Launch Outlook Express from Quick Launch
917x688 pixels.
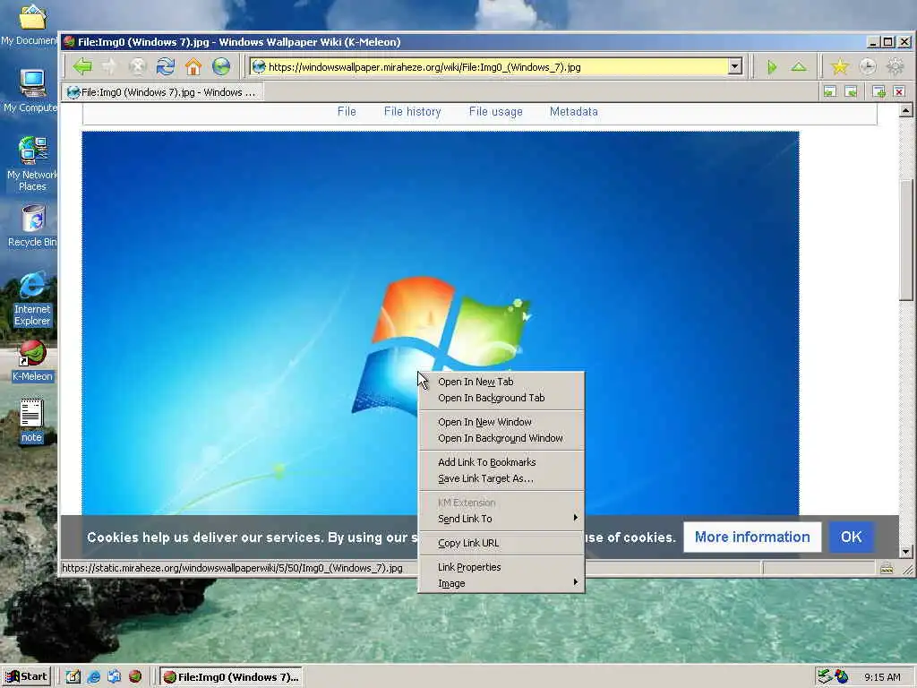pos(114,677)
